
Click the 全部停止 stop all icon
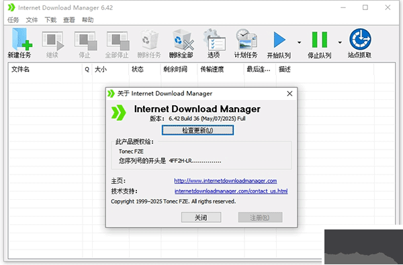118,40
